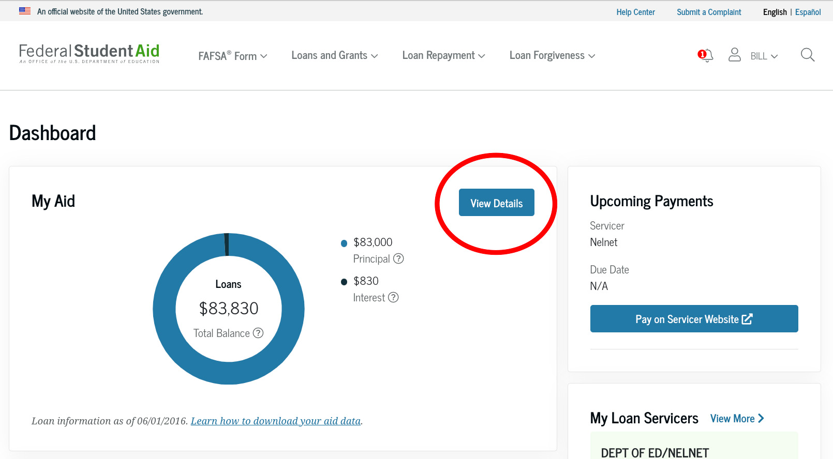The image size is (833, 459).
Task: Click Pay on Servicer Website button
Action: coord(694,319)
